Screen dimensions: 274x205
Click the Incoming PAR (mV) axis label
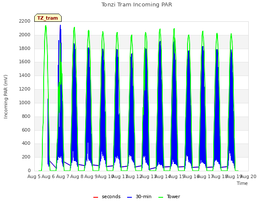(6, 97)
